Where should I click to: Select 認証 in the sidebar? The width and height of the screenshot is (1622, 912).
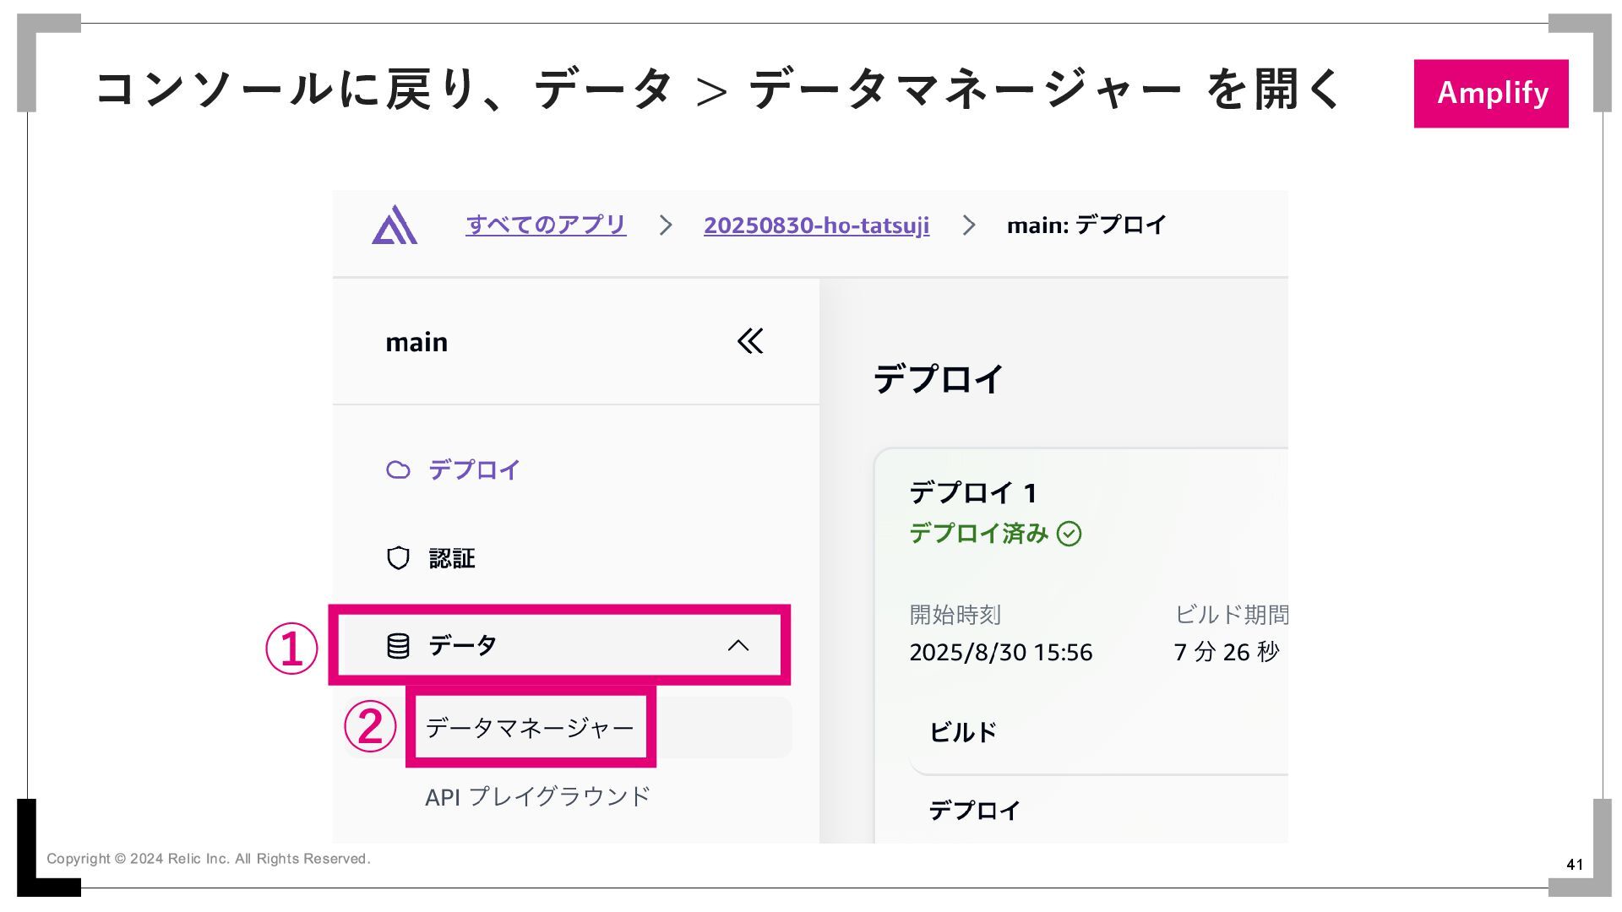tap(452, 558)
